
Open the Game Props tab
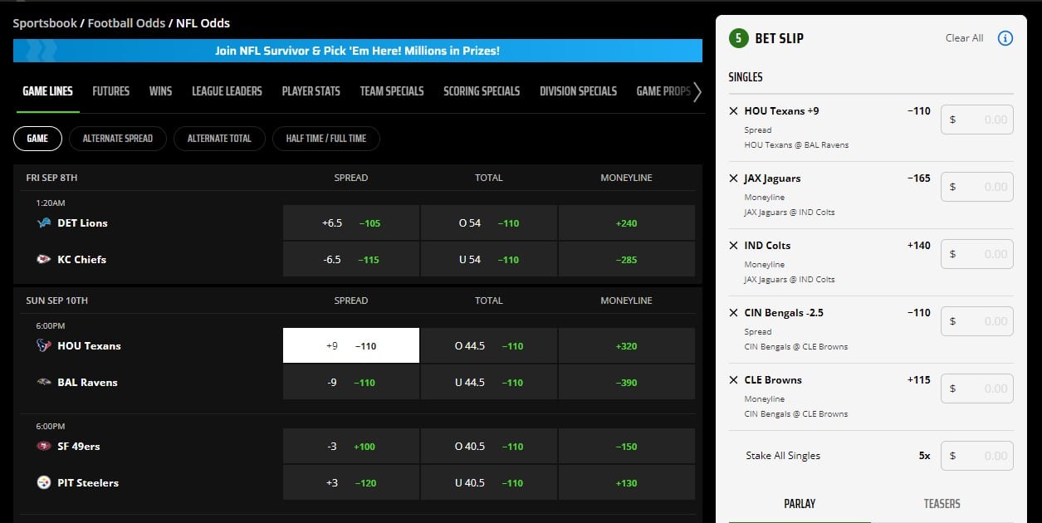(x=663, y=91)
